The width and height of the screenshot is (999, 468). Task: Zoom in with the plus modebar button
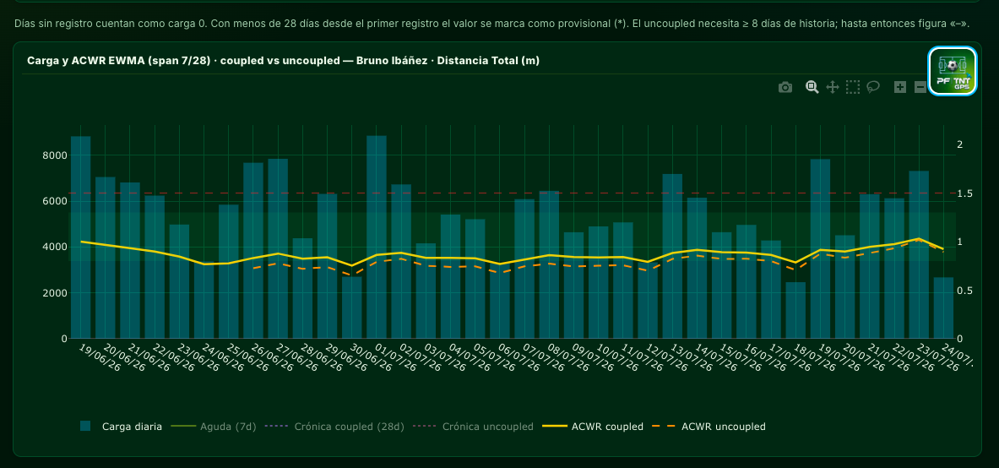tap(899, 87)
